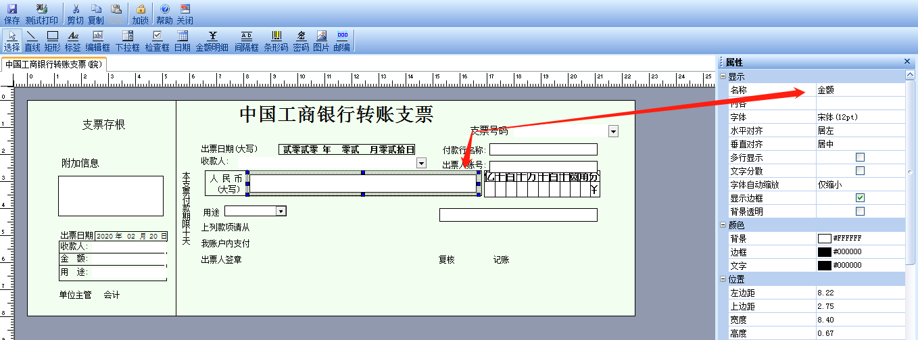The width and height of the screenshot is (918, 340).
Task: Collapse the 颜色 property group
Action: pos(723,225)
